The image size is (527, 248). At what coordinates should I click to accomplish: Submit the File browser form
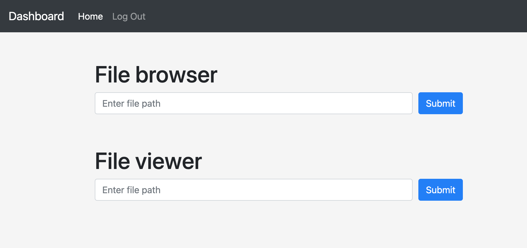point(441,103)
